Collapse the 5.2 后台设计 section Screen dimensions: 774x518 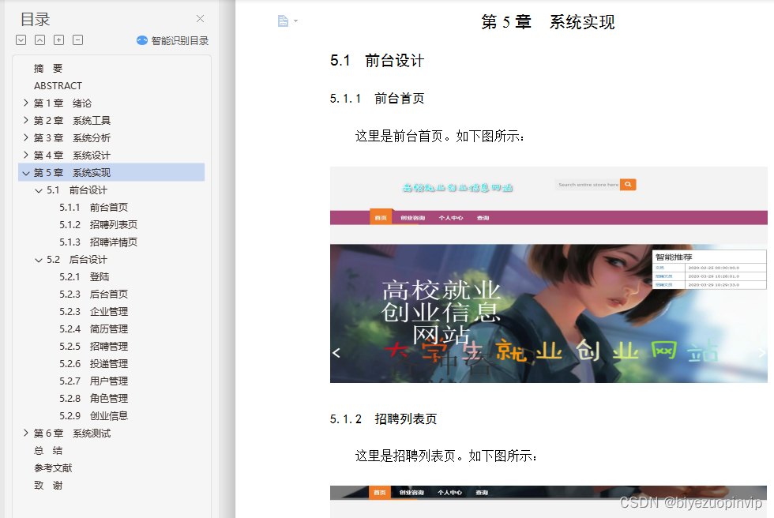38,259
